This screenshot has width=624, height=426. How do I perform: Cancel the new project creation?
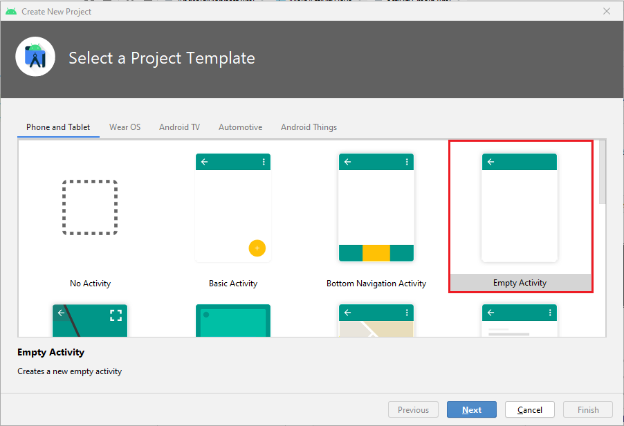click(x=529, y=409)
